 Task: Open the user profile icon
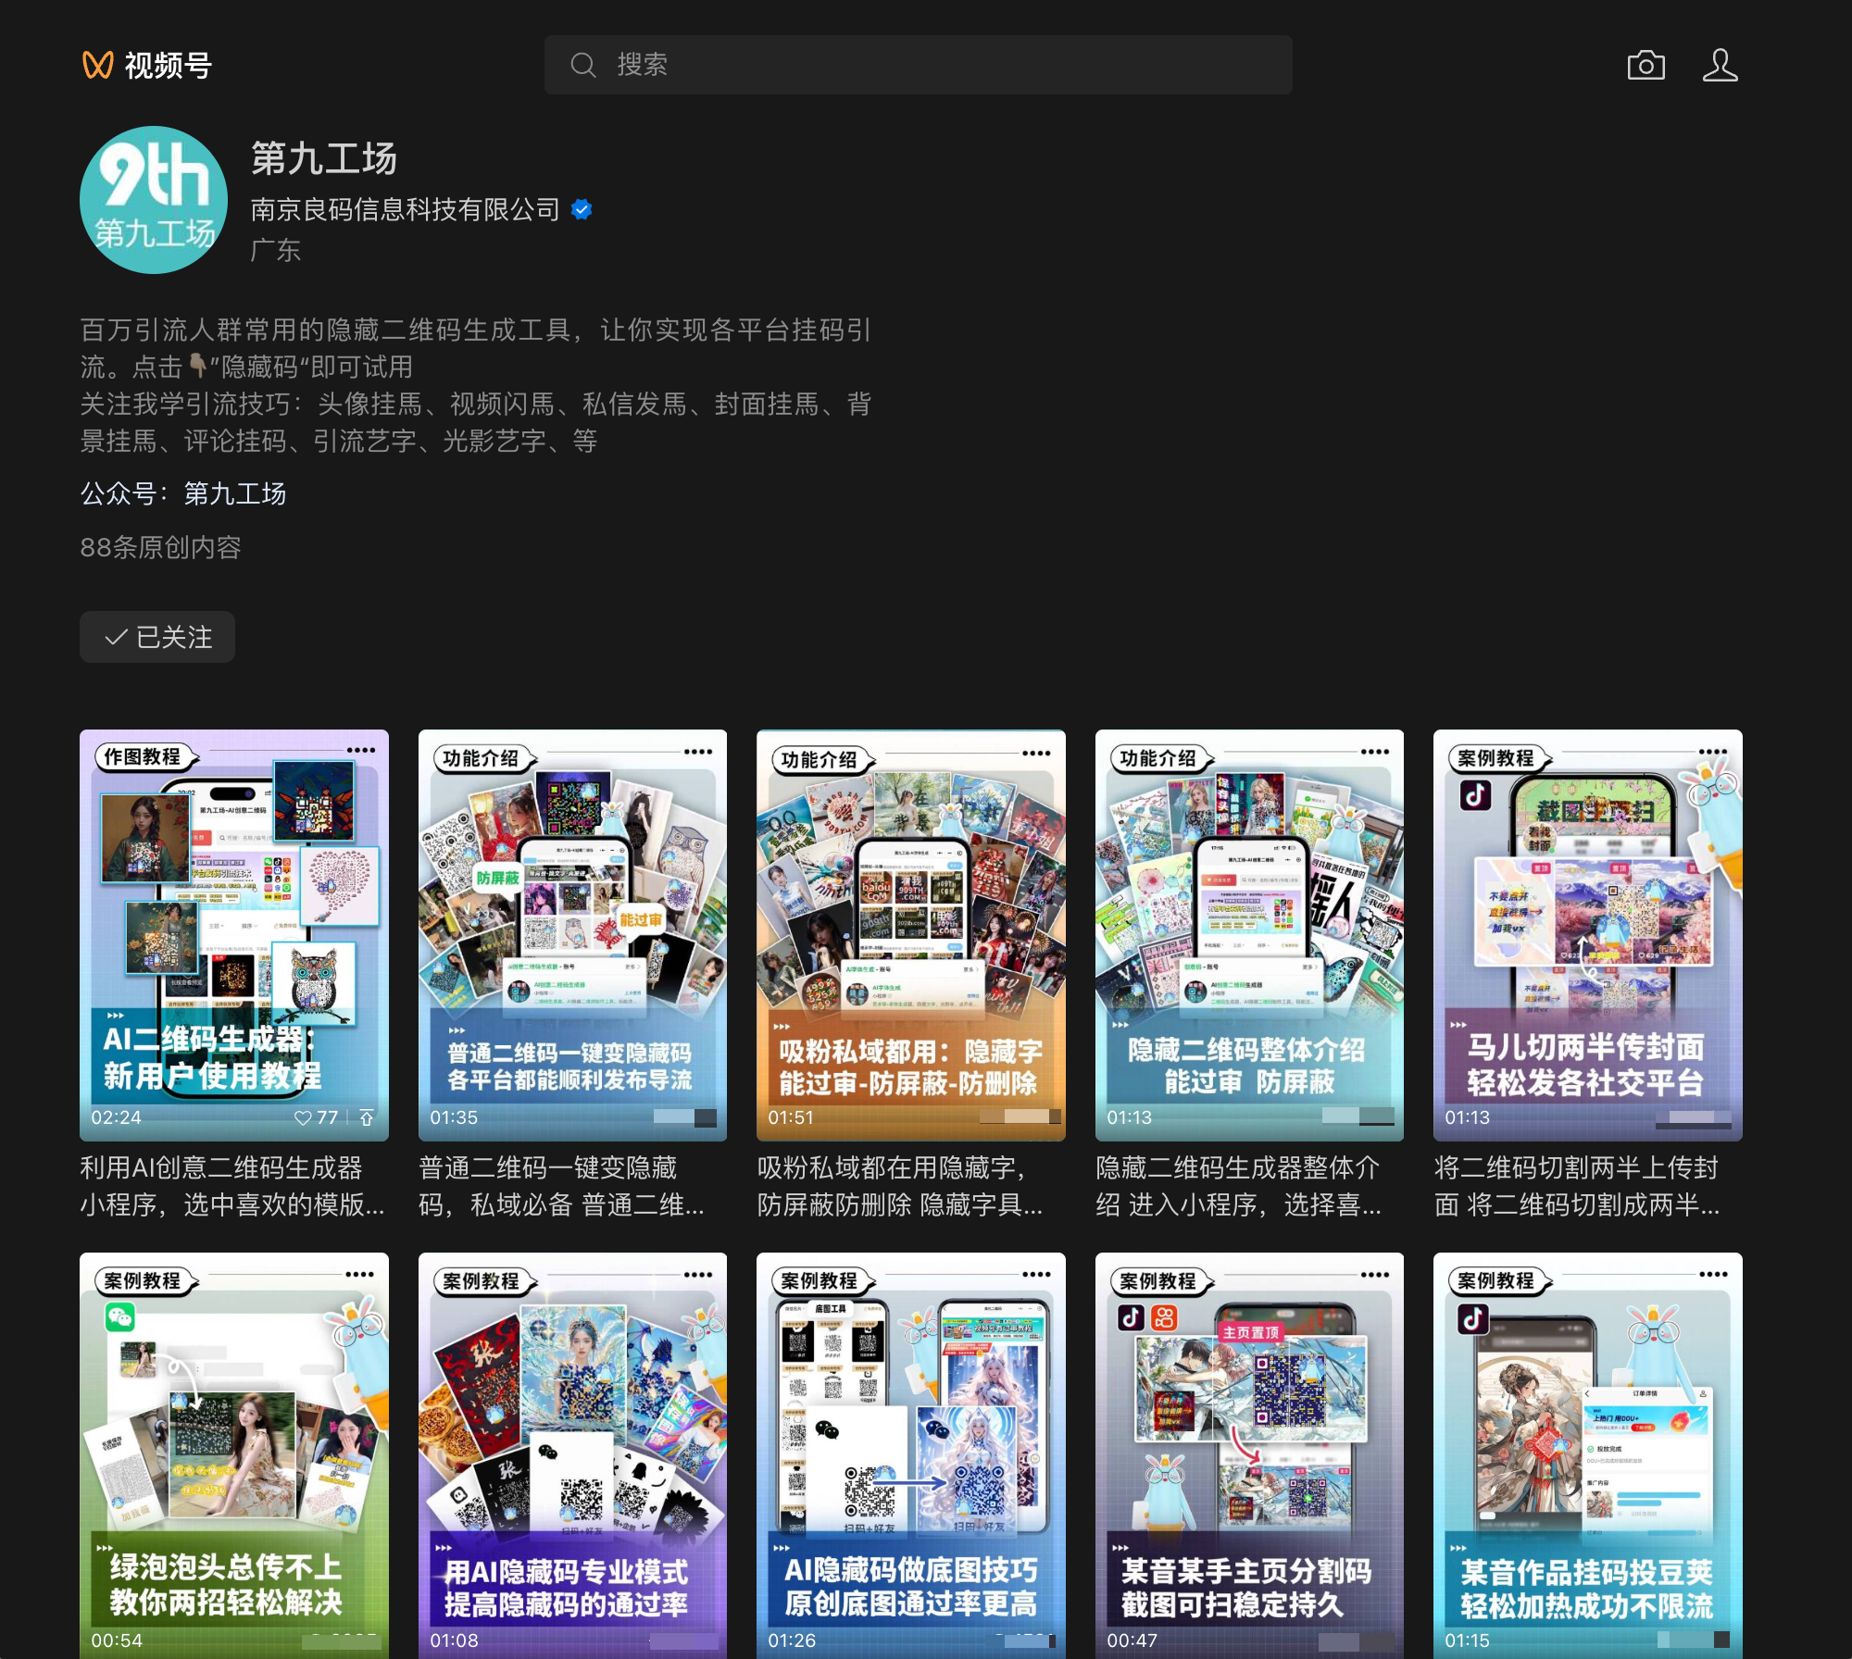coord(1720,65)
